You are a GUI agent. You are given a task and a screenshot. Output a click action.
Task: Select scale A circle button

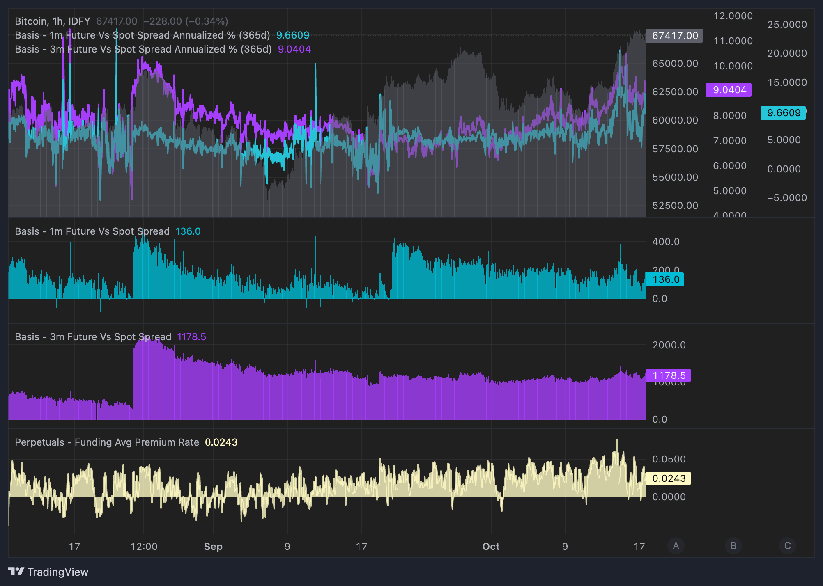(676, 546)
